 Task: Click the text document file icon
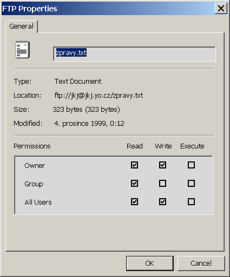(x=23, y=50)
